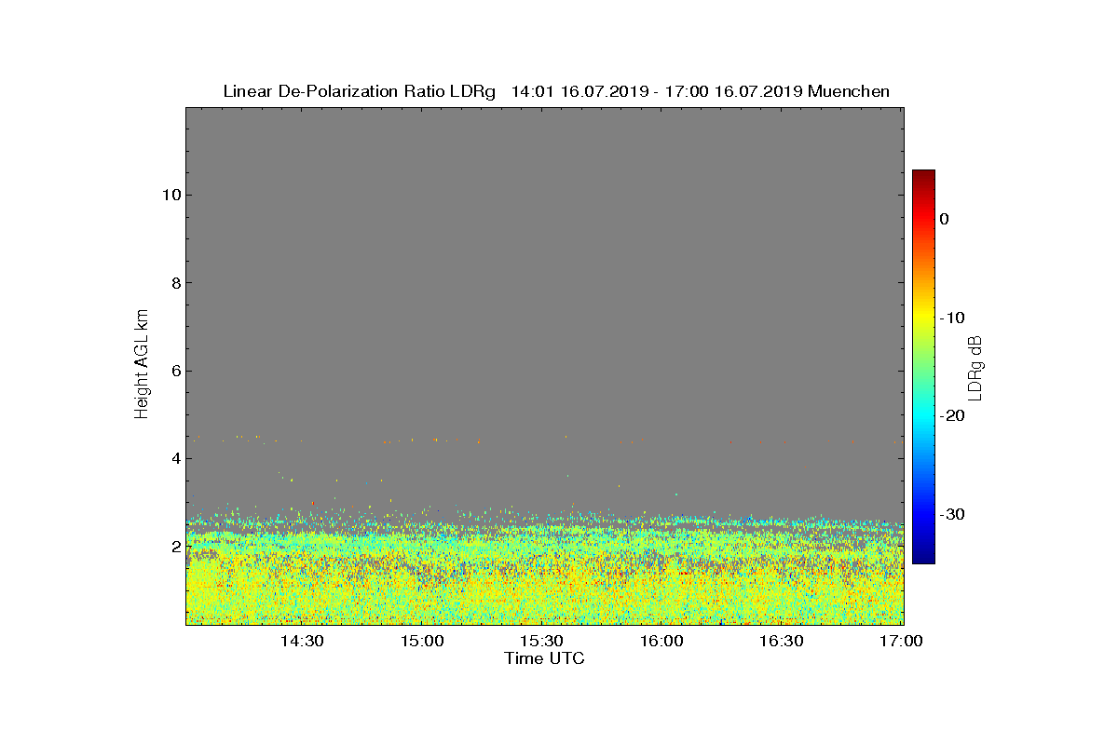Click the height tick label 4
1118x745 pixels.
pyautogui.click(x=175, y=458)
